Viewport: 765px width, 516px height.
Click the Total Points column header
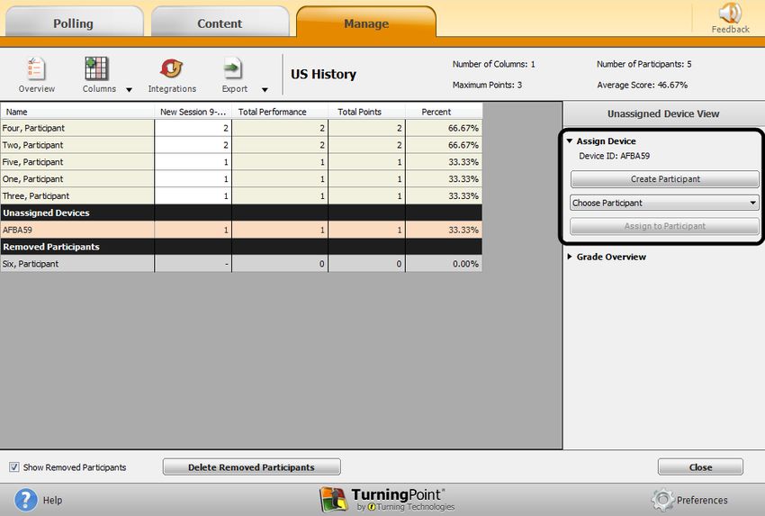(366, 112)
